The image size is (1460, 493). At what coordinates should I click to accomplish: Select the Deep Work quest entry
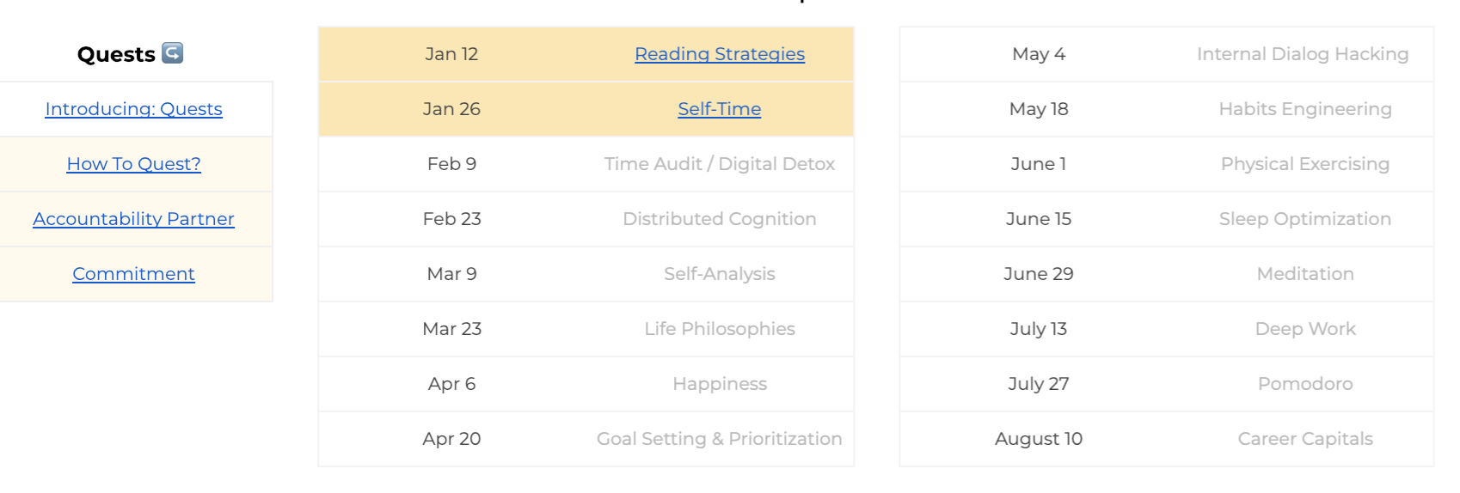1304,329
